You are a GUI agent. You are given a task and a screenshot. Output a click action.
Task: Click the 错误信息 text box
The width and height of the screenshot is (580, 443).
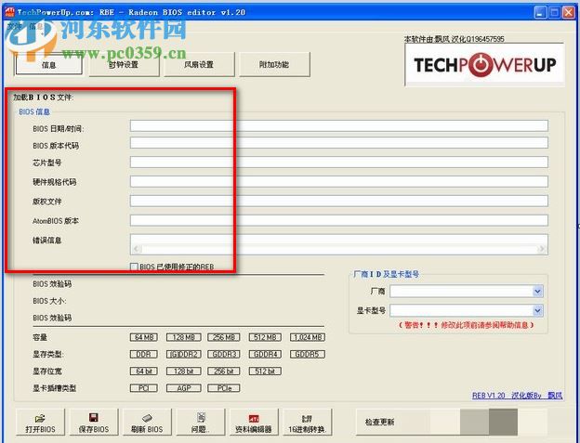pos(339,244)
